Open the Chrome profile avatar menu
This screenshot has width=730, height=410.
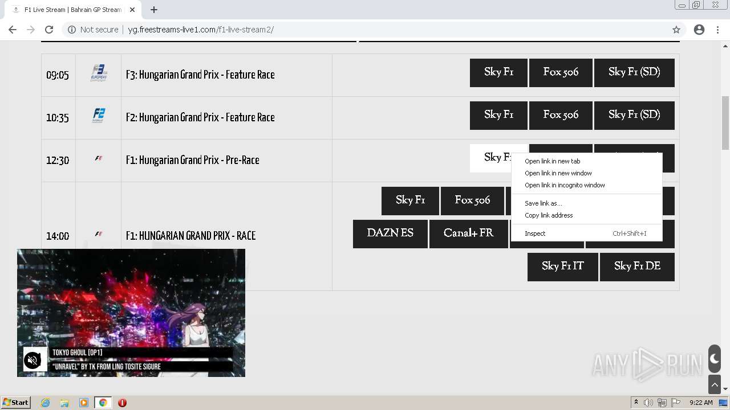tap(699, 30)
